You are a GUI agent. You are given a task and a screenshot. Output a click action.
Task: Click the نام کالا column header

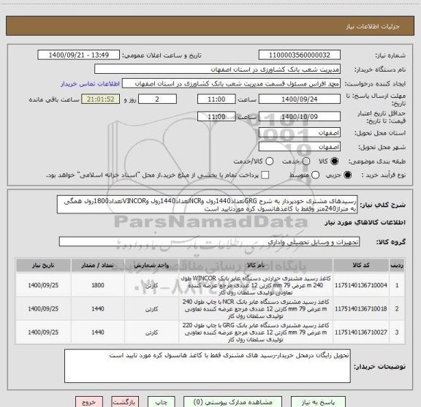click(x=256, y=265)
